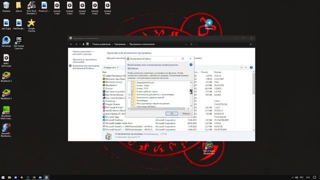Tick the Защищенный узел checkbox
The width and height of the screenshot is (320, 180).
(132, 82)
